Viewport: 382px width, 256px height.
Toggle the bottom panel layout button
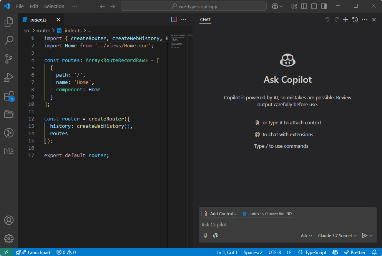(314, 6)
